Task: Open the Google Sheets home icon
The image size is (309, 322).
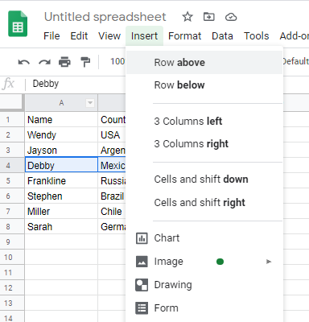Action: pos(18,23)
